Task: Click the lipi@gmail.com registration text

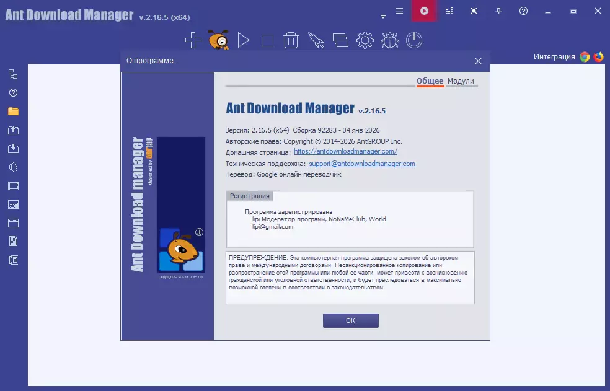Action: (x=273, y=226)
